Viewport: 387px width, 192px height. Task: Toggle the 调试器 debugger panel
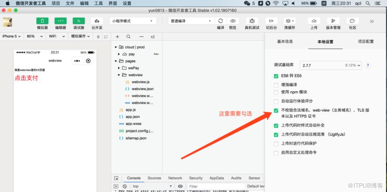[x=79, y=21]
